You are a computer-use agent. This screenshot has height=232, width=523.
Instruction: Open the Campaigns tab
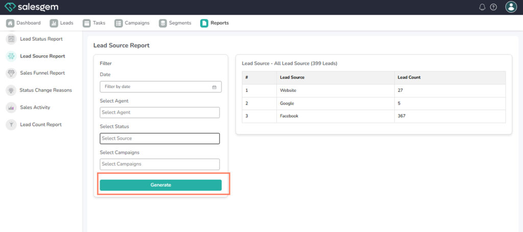(132, 23)
